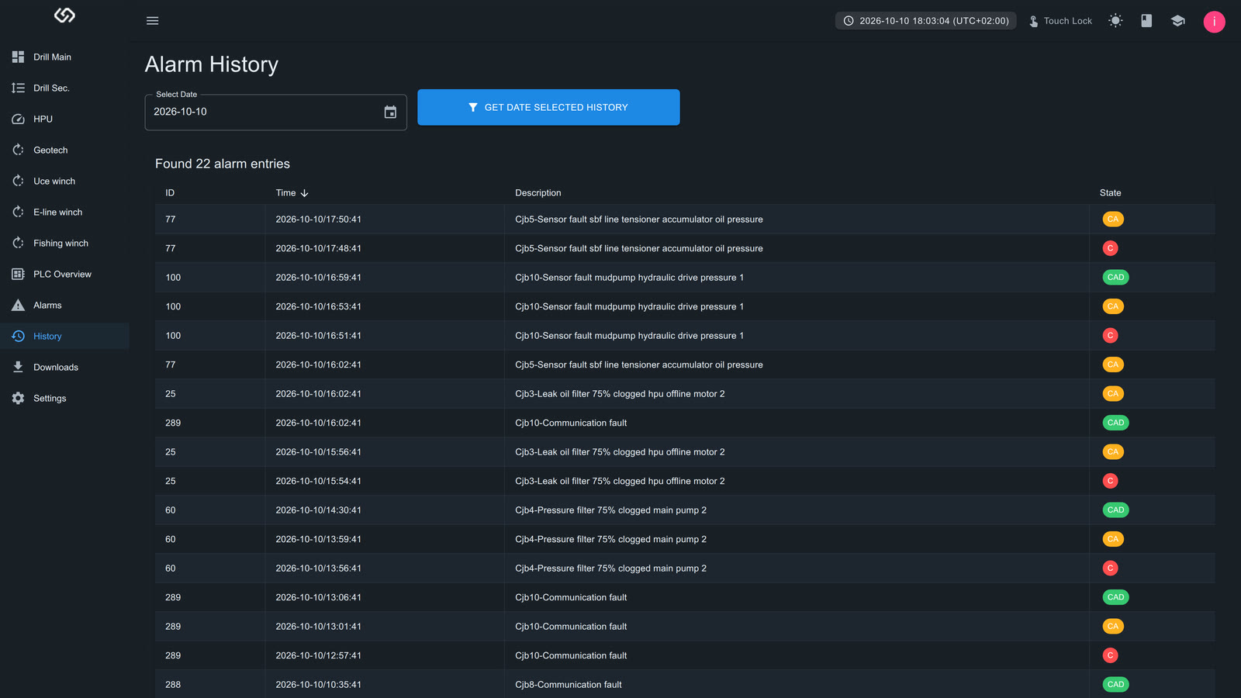The image size is (1241, 698).
Task: Click the Geotech rotation icon
Action: (18, 150)
